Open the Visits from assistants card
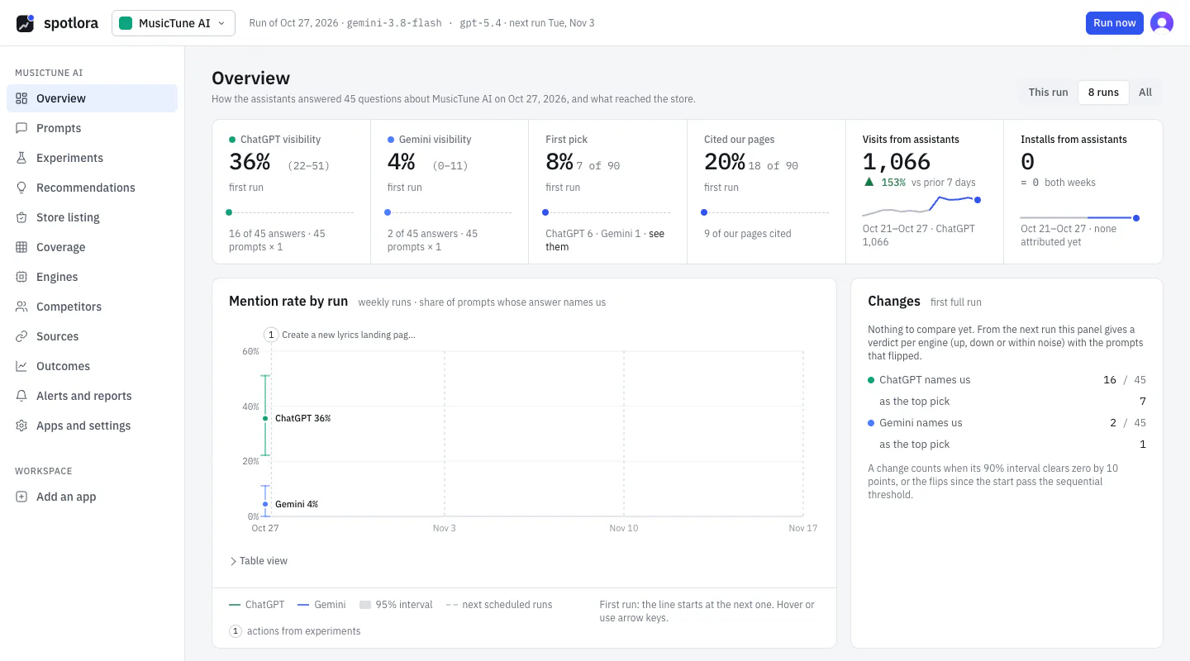 click(x=925, y=192)
